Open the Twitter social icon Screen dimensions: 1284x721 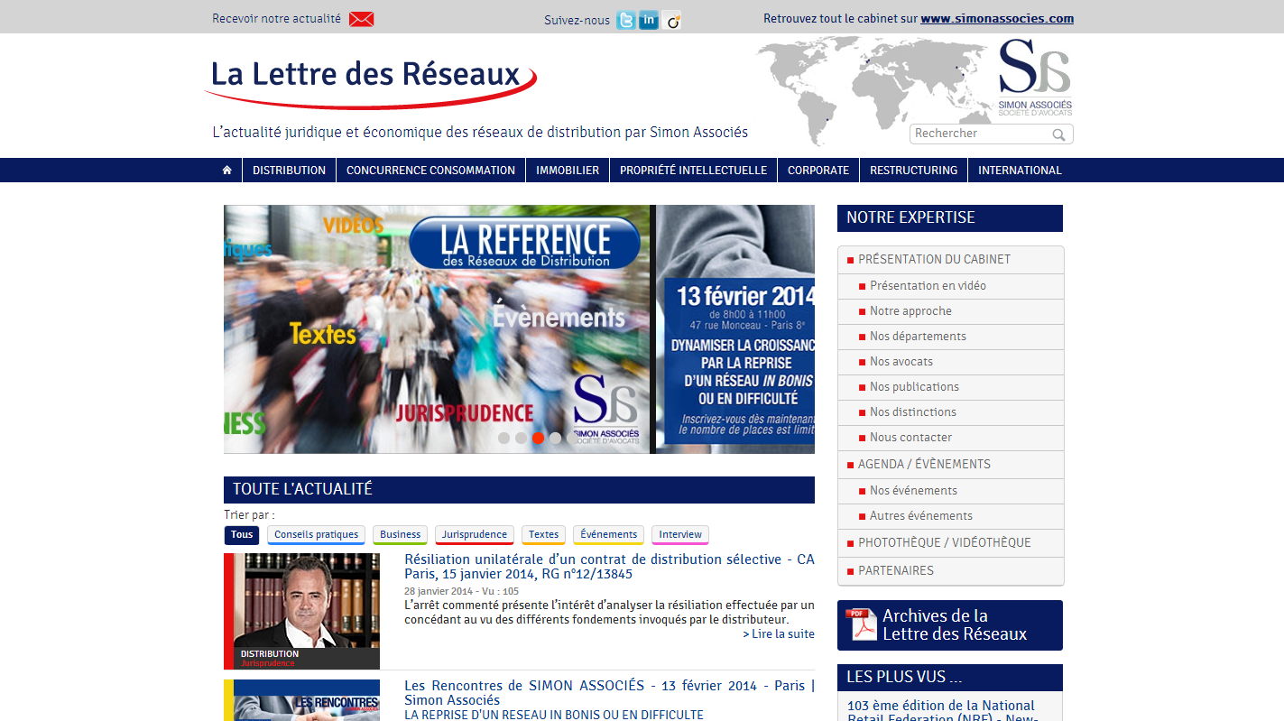[x=625, y=20]
